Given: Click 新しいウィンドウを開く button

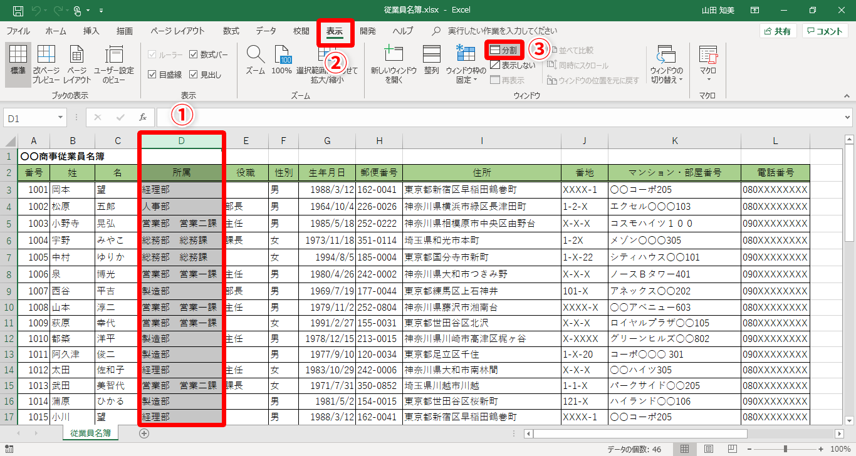Looking at the screenshot, I should click(x=394, y=64).
